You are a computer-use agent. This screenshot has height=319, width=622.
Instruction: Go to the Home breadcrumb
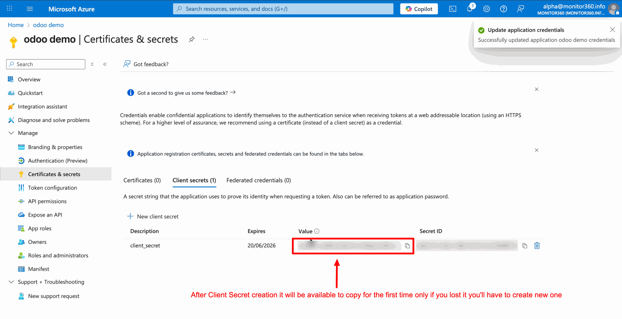tap(16, 25)
